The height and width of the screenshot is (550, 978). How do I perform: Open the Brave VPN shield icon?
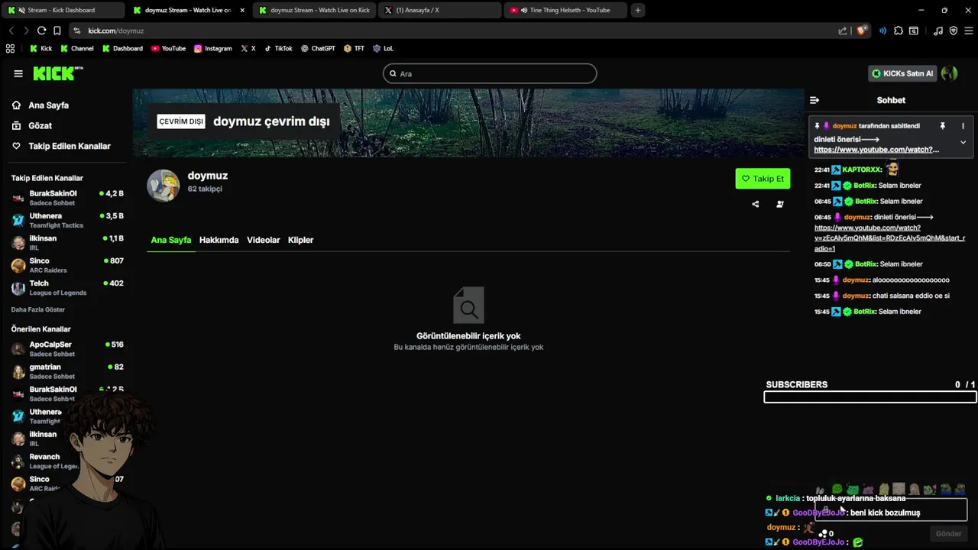pos(954,31)
